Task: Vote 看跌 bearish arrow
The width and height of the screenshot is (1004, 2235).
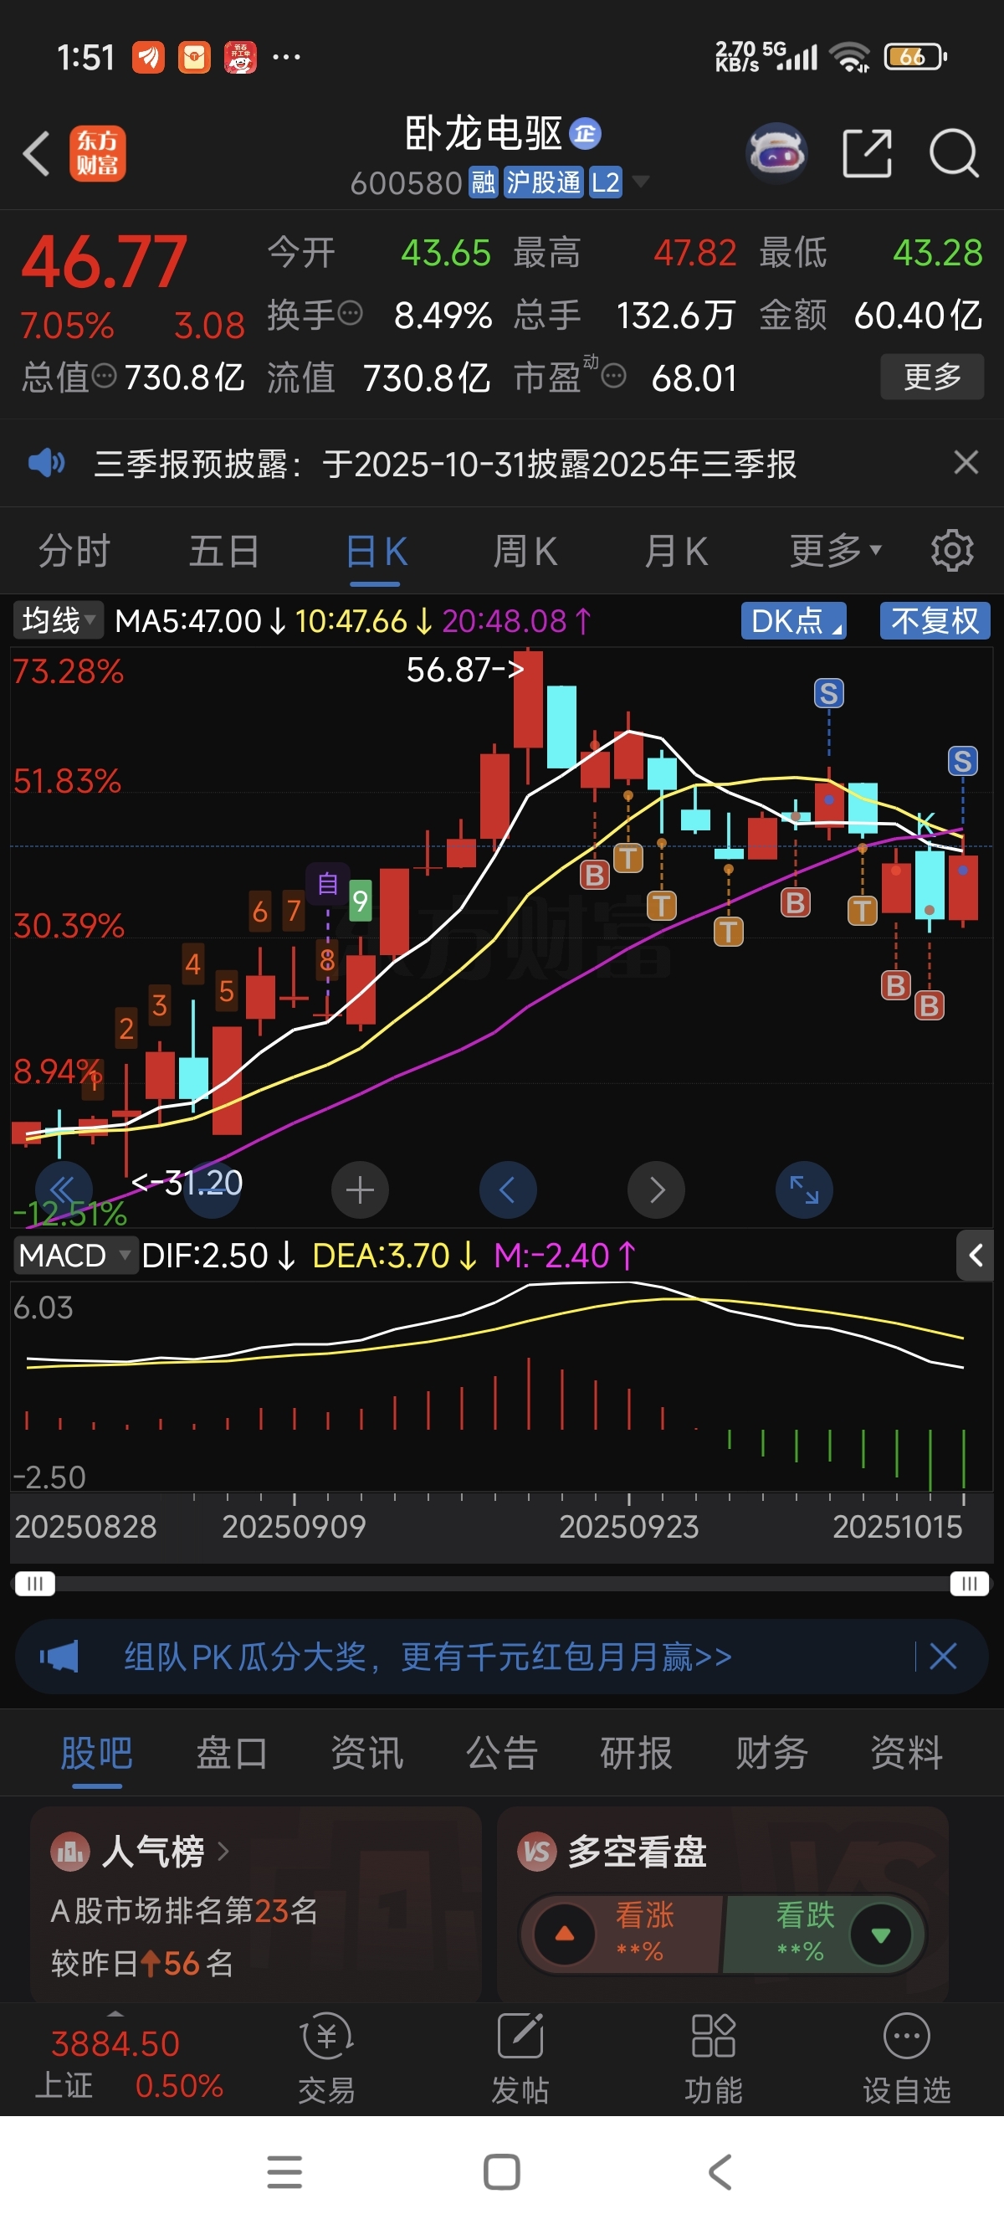Action: pyautogui.click(x=881, y=1934)
